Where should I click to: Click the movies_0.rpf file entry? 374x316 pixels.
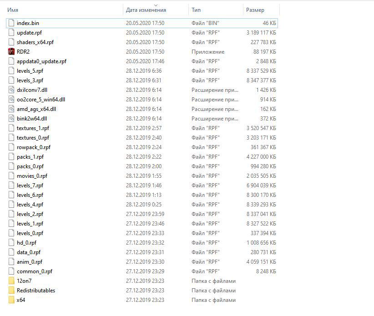[32, 176]
